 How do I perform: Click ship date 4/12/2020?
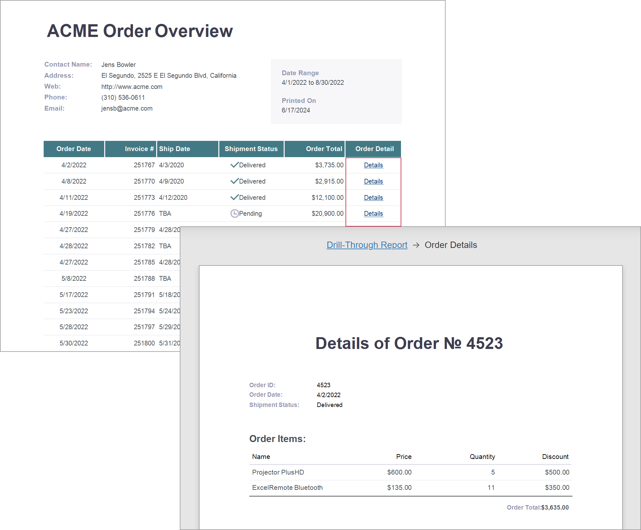tap(173, 198)
